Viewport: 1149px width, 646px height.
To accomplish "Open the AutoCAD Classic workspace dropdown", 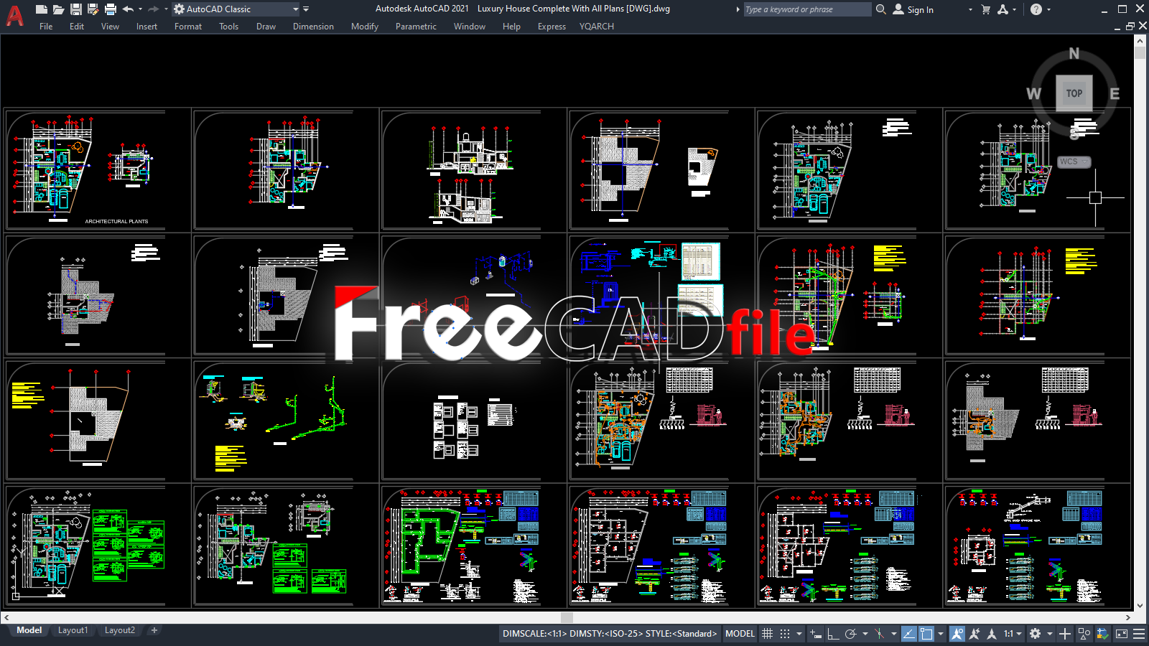I will pos(295,9).
